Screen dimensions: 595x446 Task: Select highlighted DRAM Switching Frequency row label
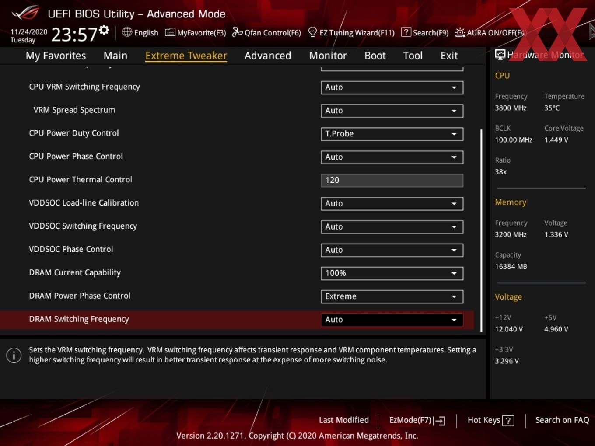(x=79, y=319)
